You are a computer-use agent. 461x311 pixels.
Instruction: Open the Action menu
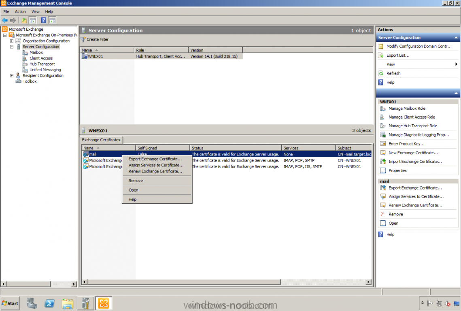(20, 12)
